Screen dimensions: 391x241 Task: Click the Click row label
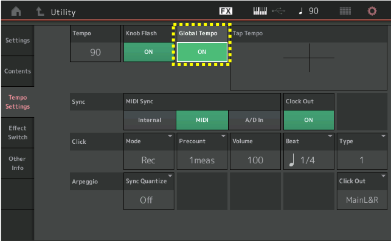(79, 141)
